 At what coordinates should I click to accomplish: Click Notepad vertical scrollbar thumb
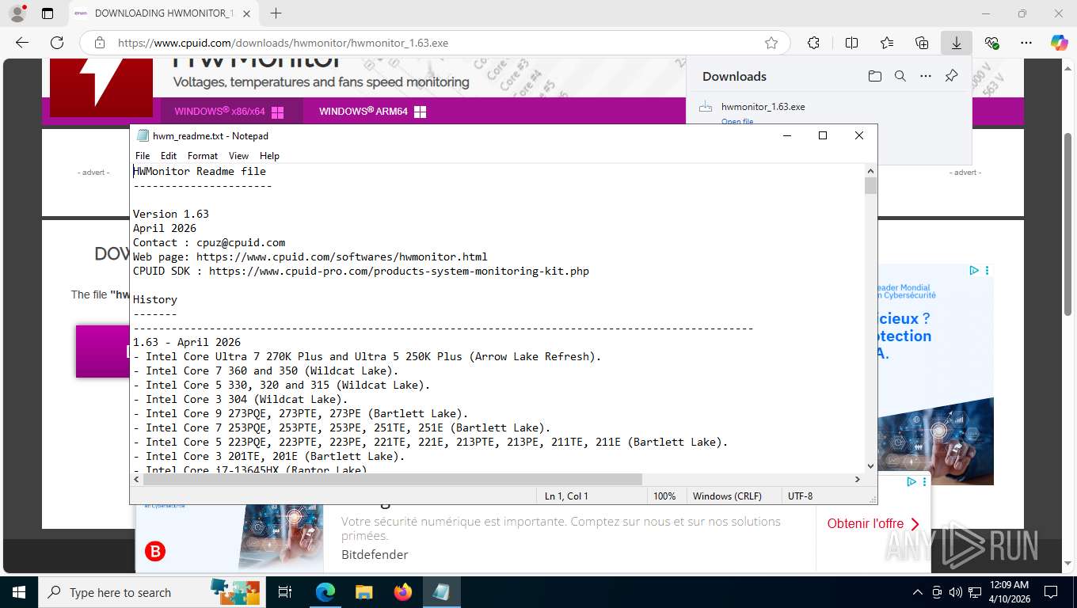coord(871,186)
